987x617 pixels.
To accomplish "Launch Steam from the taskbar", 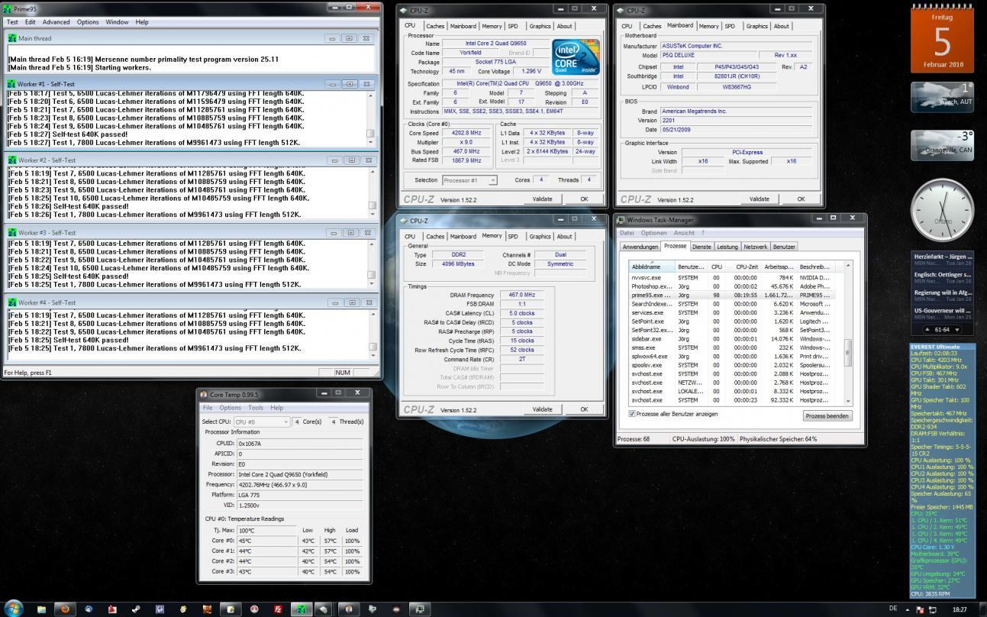I will pos(135,609).
